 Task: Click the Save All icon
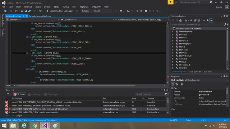pyautogui.click(x=29, y=11)
